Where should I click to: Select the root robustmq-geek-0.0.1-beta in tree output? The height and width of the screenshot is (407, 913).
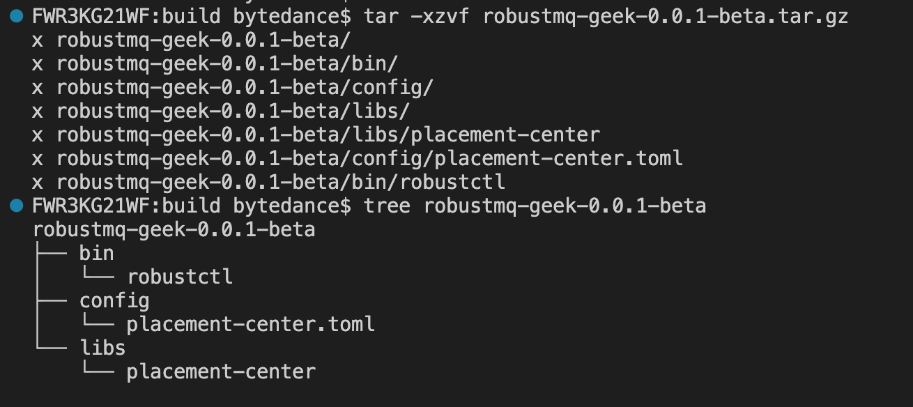pyautogui.click(x=174, y=229)
